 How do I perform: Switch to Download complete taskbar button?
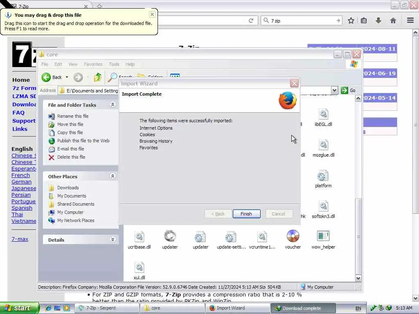pos(303,308)
